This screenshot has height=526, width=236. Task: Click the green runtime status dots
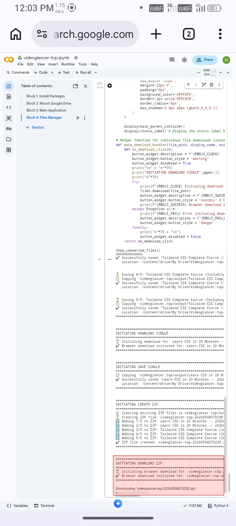tap(198, 72)
